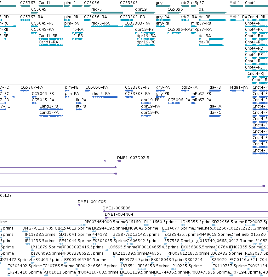
Task: Click EST LP10235.5prime
Action: 186,266
